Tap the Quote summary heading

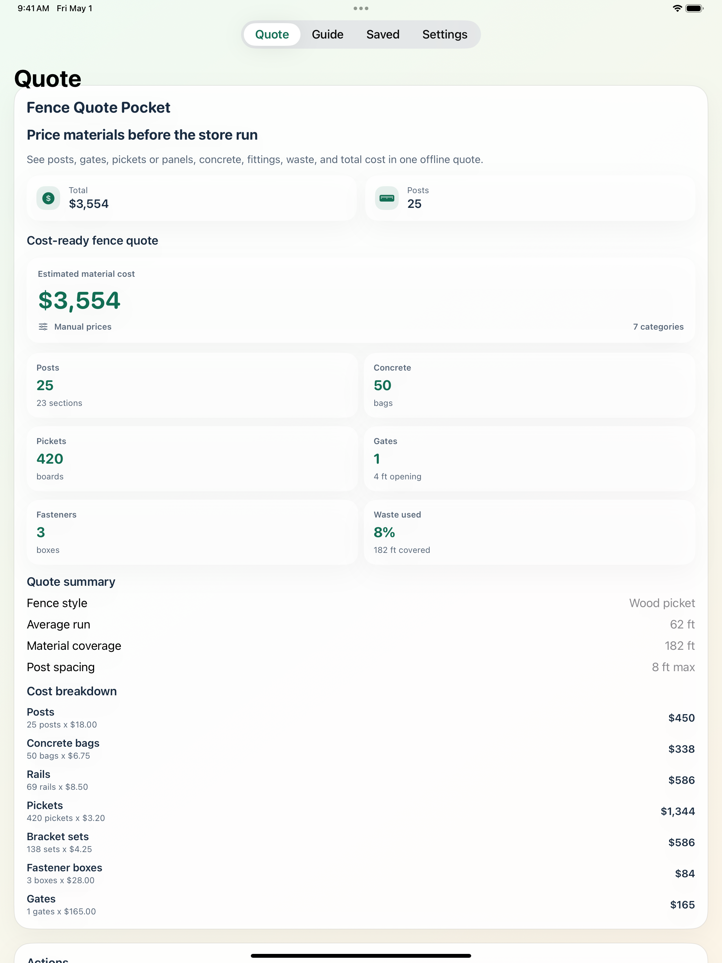click(71, 582)
